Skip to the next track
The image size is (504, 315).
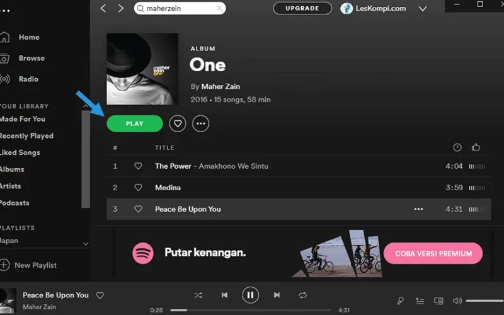coord(277,295)
